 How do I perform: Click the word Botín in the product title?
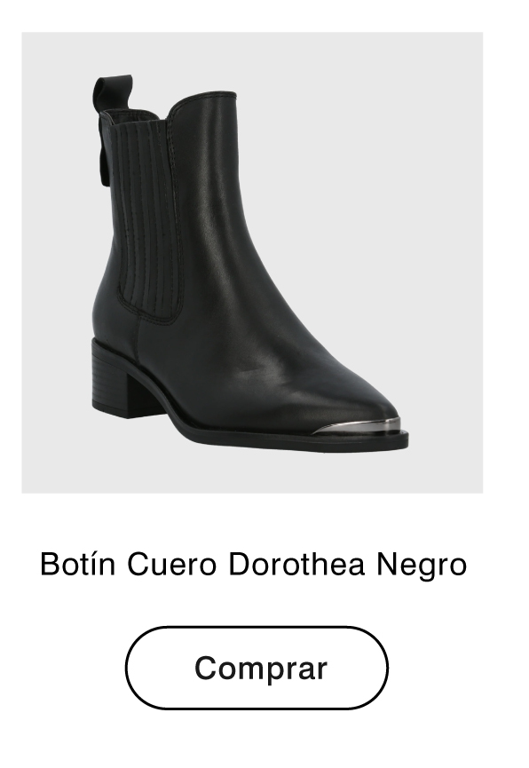[78, 564]
